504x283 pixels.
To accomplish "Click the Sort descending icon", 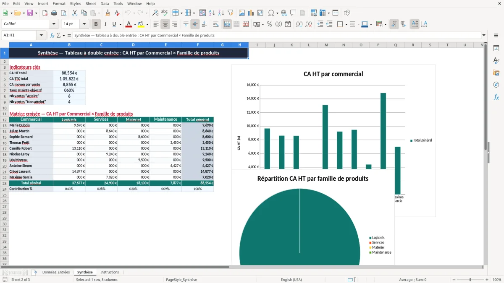I will click(x=221, y=13).
